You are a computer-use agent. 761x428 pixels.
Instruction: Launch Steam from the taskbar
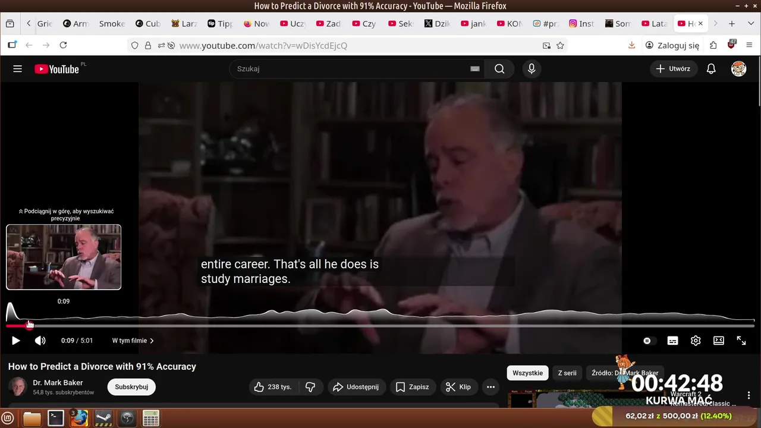[103, 418]
